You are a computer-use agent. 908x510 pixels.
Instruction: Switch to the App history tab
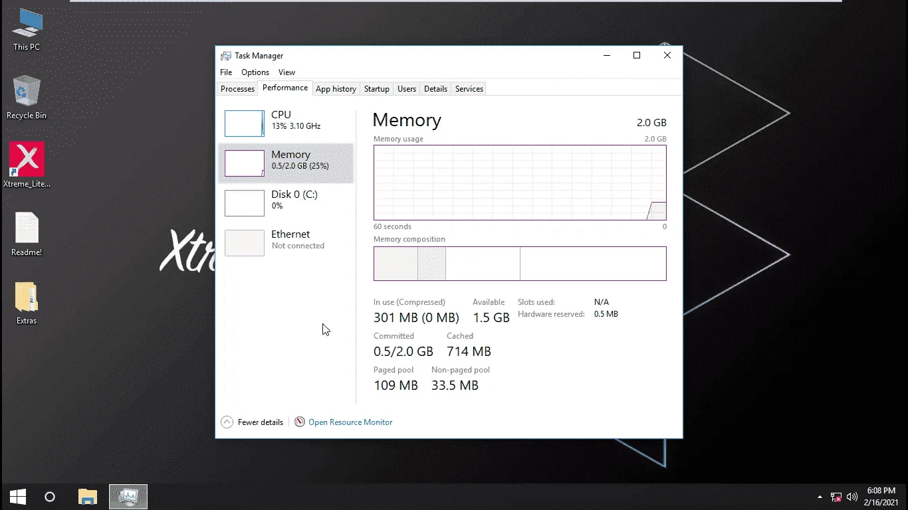coord(336,89)
